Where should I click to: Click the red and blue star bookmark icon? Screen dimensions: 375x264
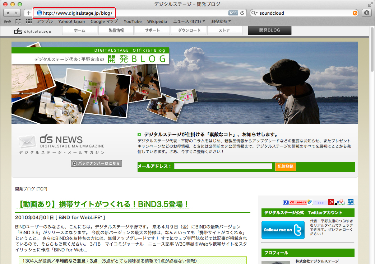tap(342, 202)
